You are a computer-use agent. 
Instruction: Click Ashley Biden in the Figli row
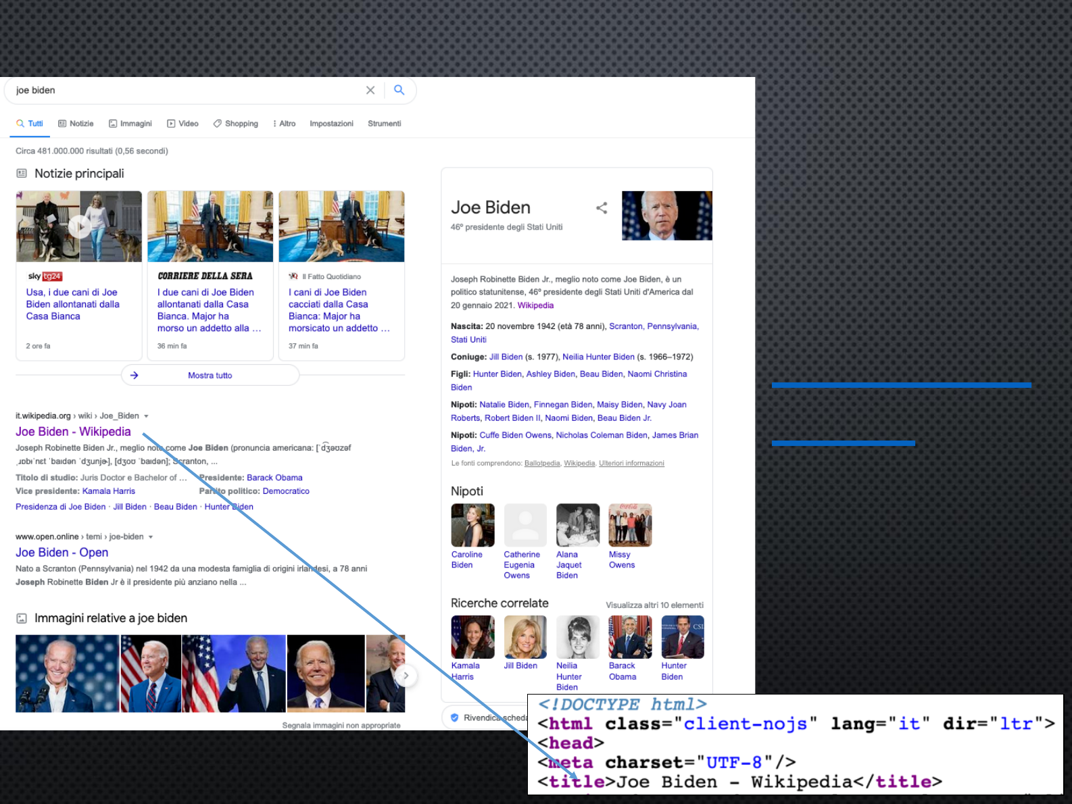tap(551, 374)
